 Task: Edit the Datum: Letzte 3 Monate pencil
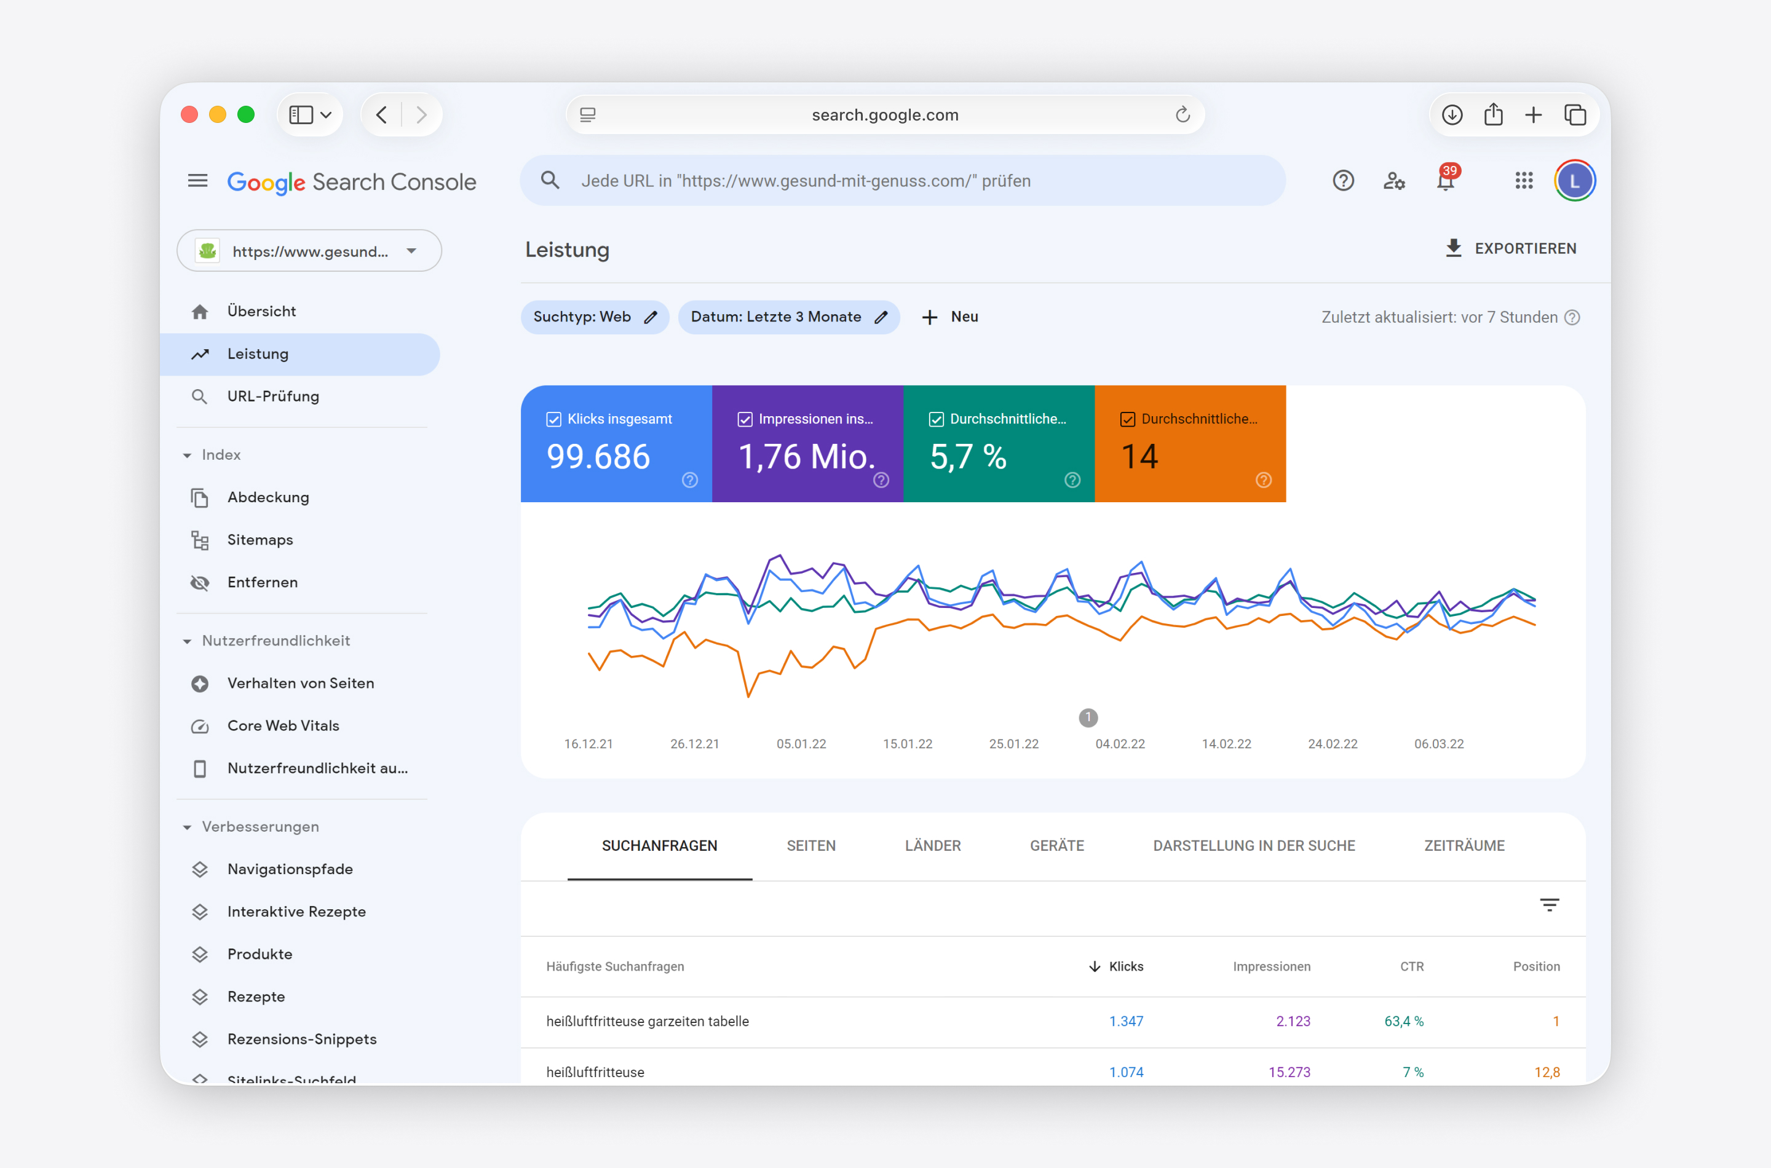881,317
